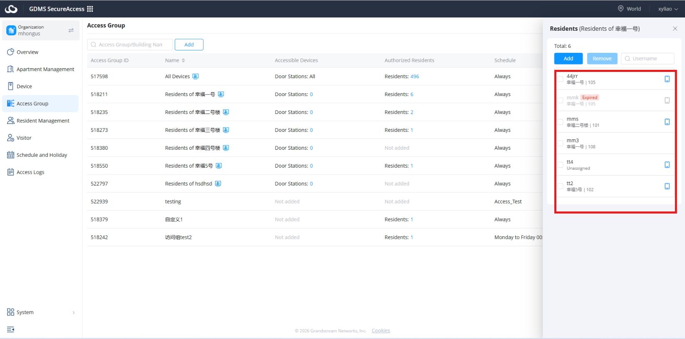
Task: Check the checkbox for resident 44jrr
Action: tap(560, 79)
